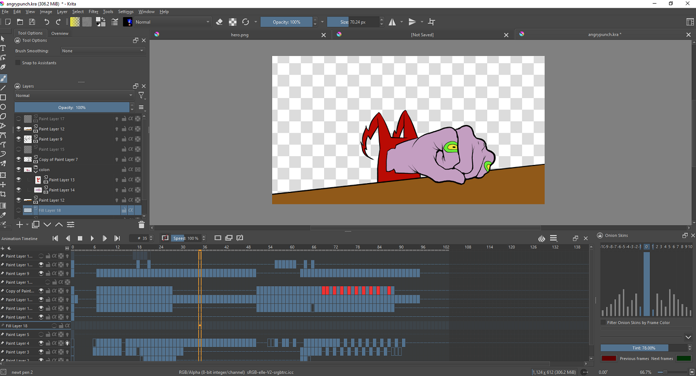Jump to the first frame
696x376 pixels.
tap(56, 238)
